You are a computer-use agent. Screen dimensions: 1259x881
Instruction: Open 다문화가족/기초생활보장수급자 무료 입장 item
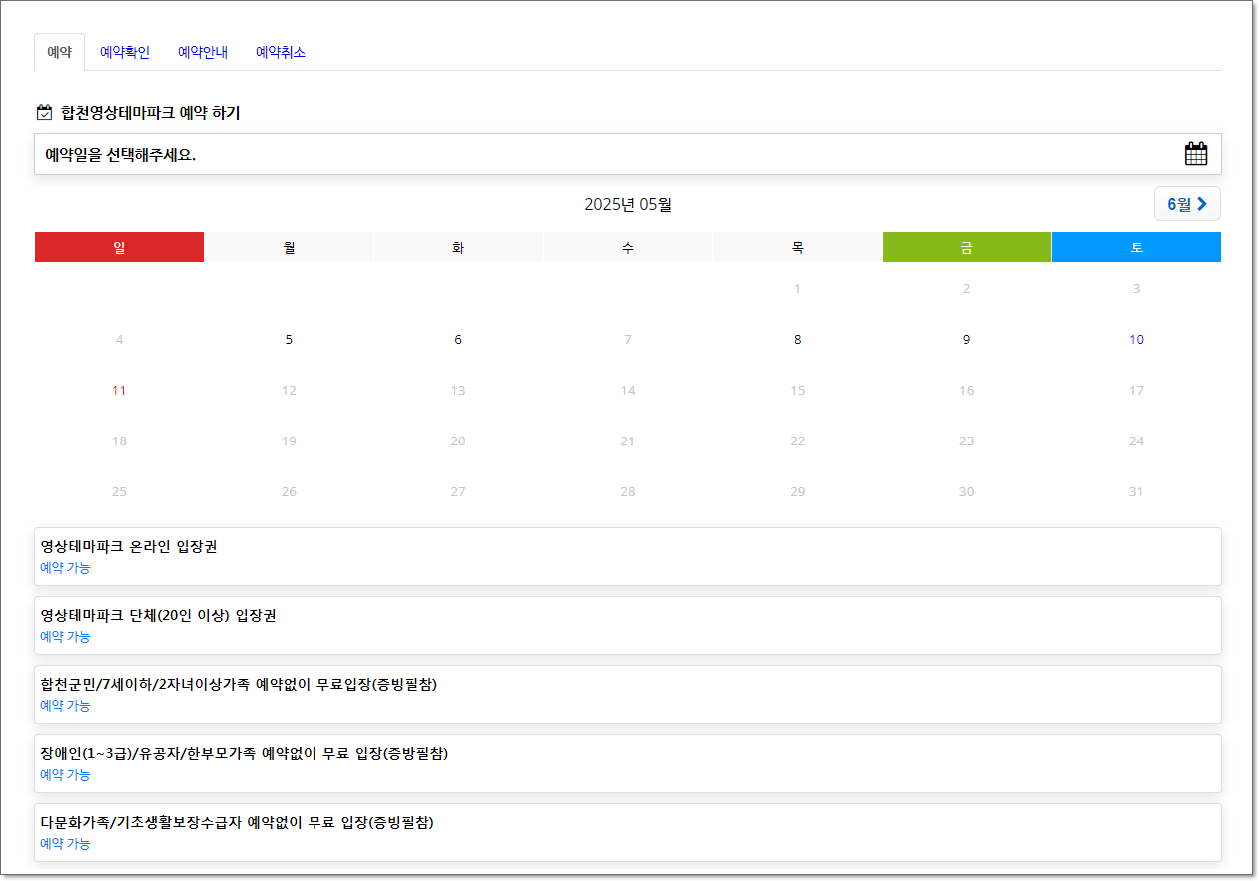tap(628, 832)
